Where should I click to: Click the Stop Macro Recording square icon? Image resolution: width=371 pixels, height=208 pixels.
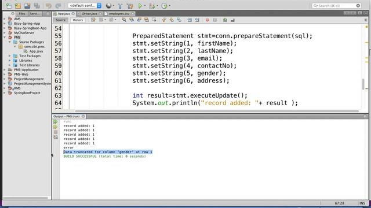[x=215, y=20]
